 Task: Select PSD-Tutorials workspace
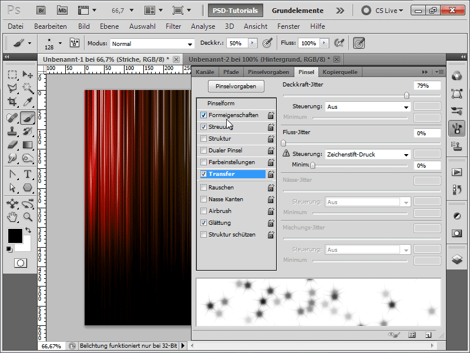[x=236, y=11]
